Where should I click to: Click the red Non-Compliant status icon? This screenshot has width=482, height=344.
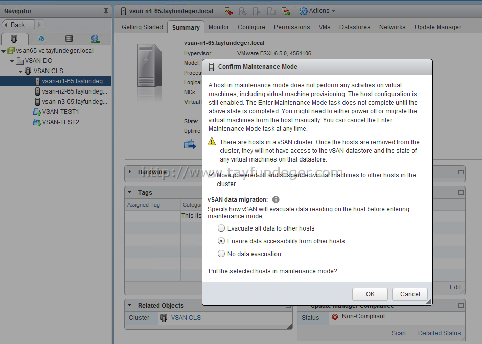(335, 316)
